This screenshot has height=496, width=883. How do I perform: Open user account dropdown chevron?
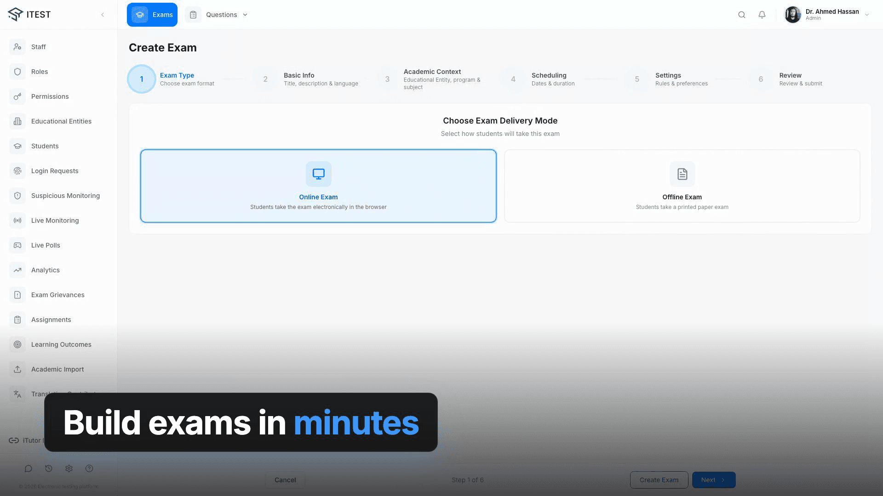pos(867,15)
